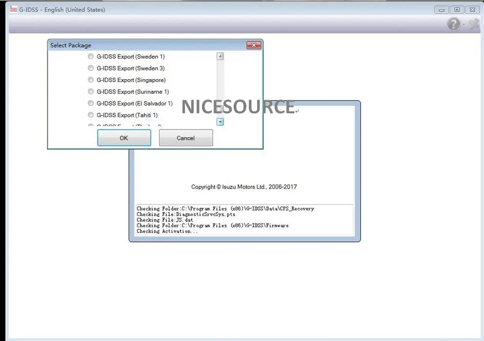Click the G-IDSS app icon in title bar
The width and height of the screenshot is (484, 341).
pos(13,10)
